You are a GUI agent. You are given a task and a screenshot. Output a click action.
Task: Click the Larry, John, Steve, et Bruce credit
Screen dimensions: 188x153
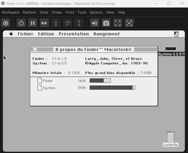(x=113, y=59)
